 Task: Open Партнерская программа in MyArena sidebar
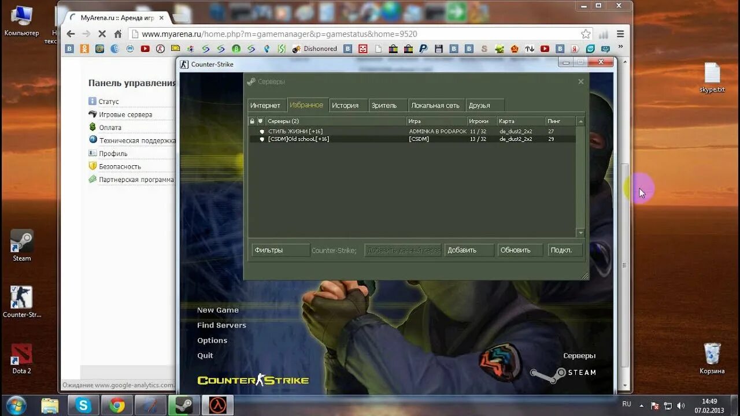pyautogui.click(x=136, y=180)
